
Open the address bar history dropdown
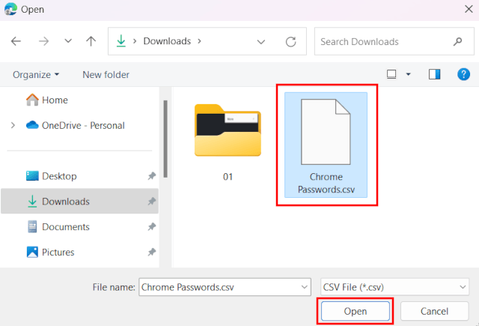[x=261, y=41]
